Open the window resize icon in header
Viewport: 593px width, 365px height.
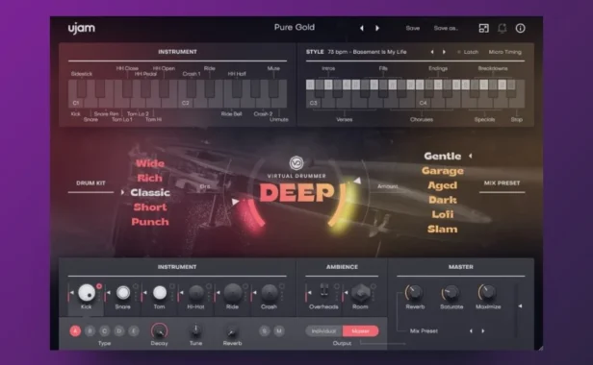pyautogui.click(x=483, y=28)
